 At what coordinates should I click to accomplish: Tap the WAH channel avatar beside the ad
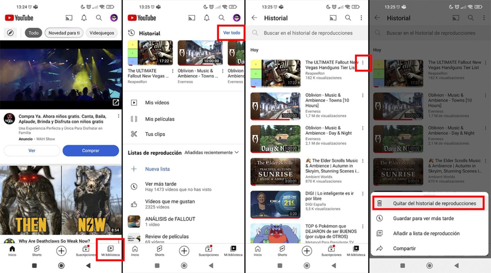tap(9, 119)
